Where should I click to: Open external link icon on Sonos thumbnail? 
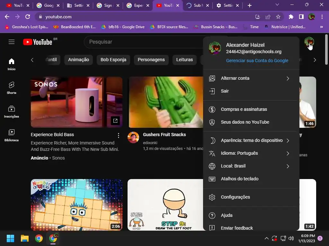tap(115, 121)
